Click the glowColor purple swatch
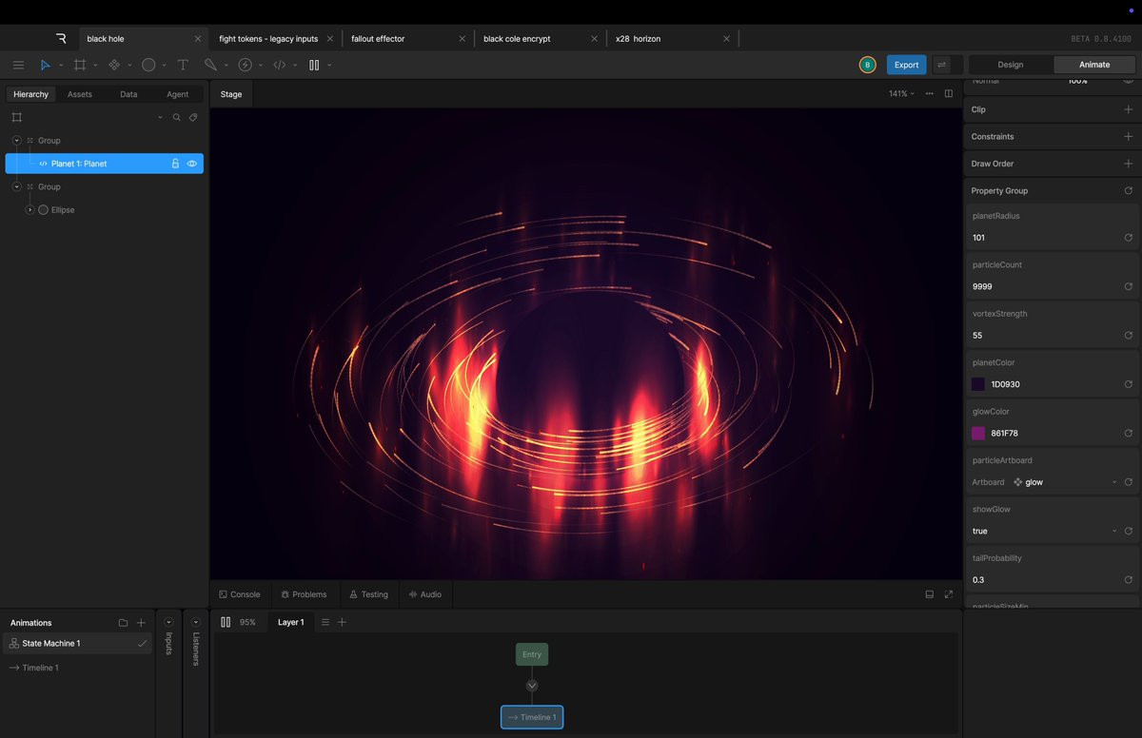The height and width of the screenshot is (738, 1142). coord(978,434)
